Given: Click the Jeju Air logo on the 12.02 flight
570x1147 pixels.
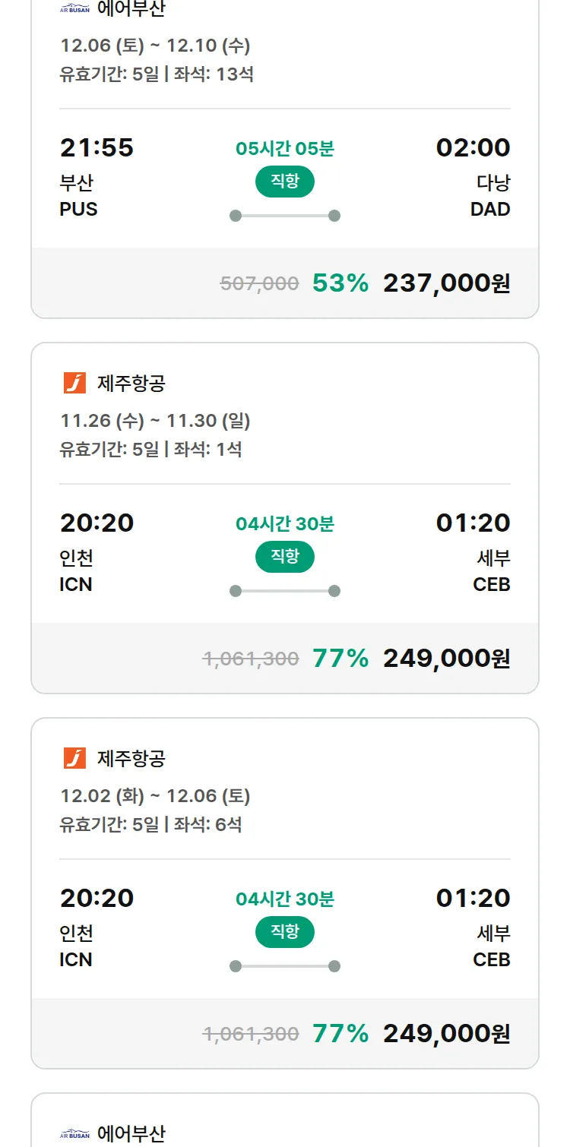Looking at the screenshot, I should pyautogui.click(x=74, y=758).
